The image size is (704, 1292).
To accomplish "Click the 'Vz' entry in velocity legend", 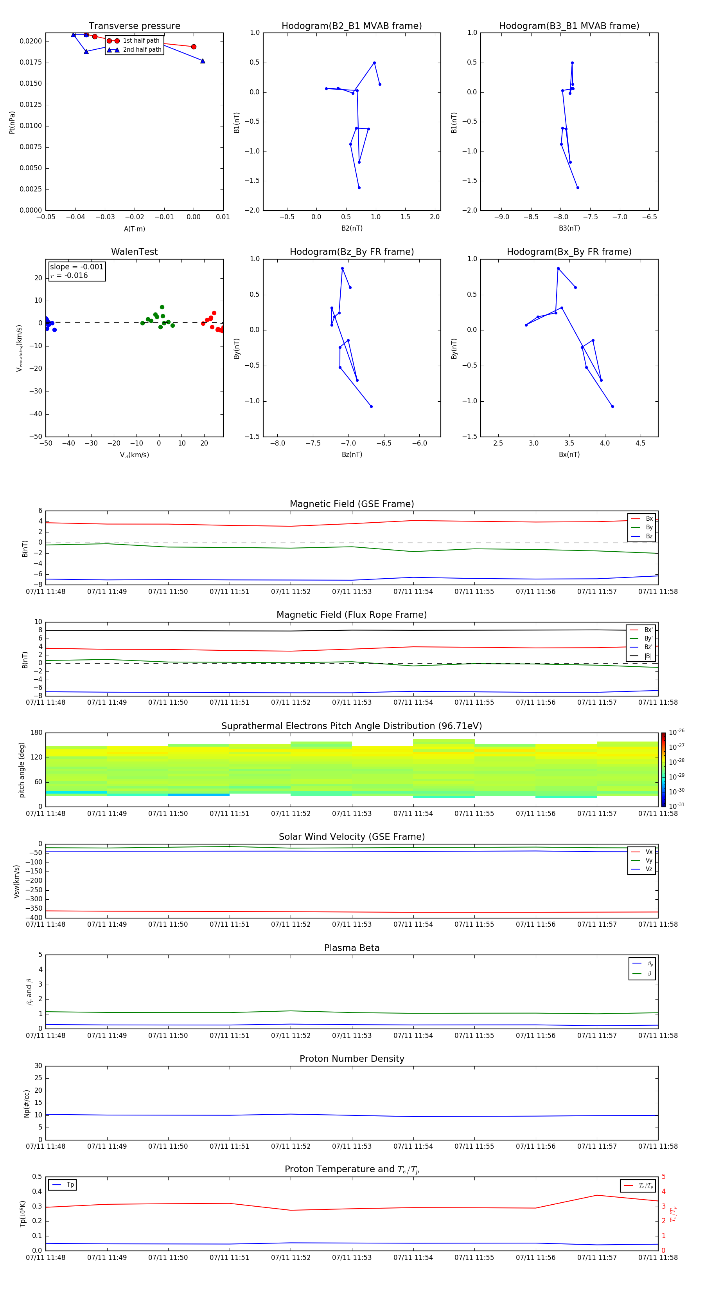I will coord(642,869).
